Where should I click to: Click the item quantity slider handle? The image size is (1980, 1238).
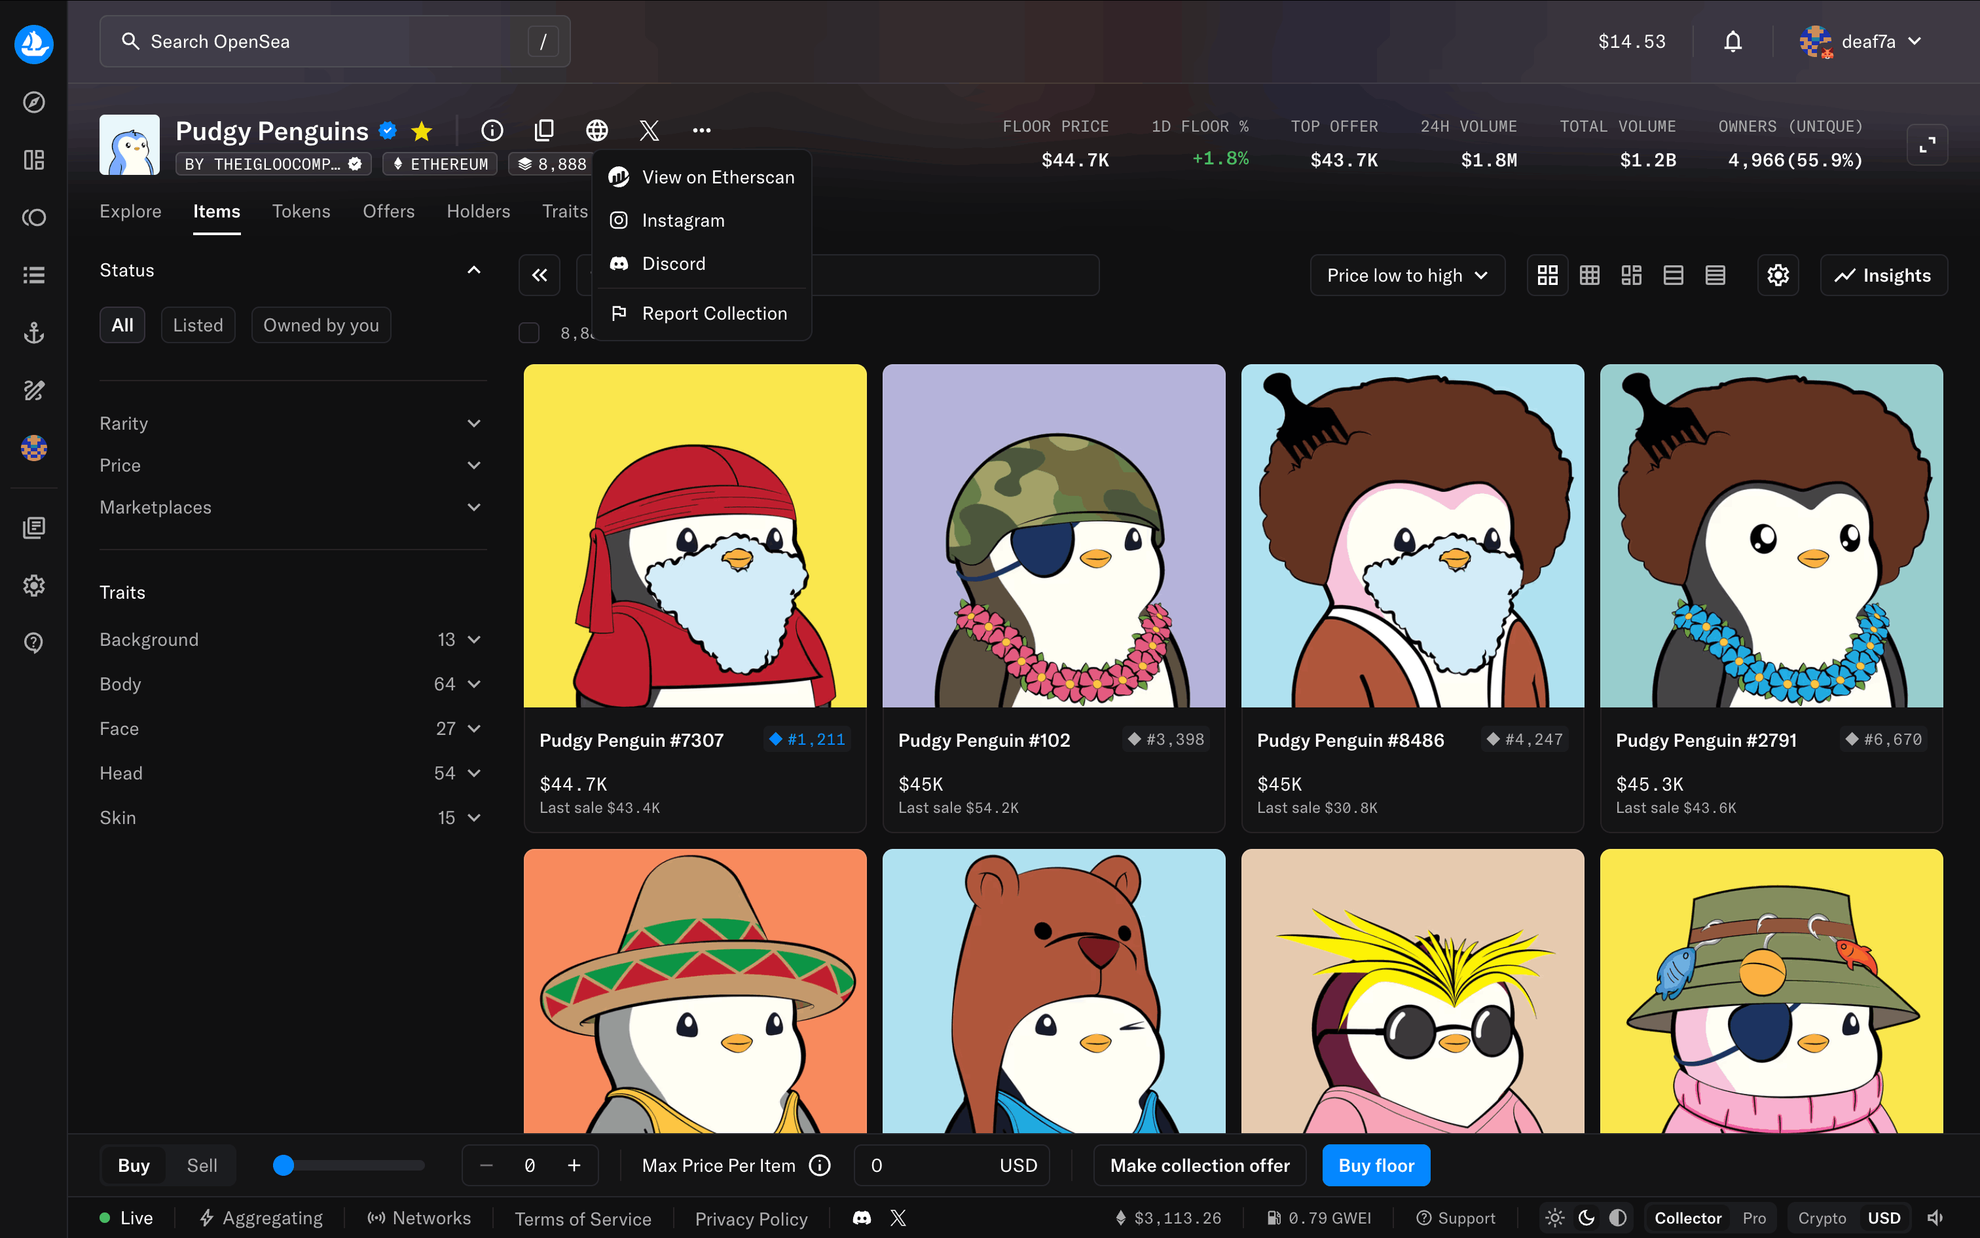click(x=283, y=1165)
